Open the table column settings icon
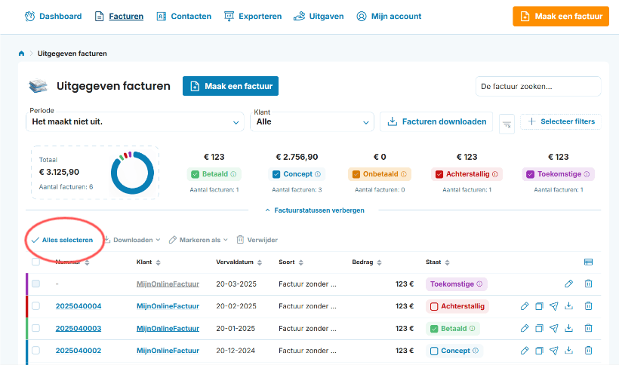 (x=588, y=262)
